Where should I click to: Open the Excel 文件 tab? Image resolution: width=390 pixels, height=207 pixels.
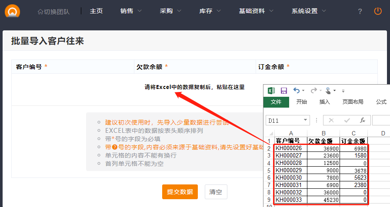pos(276,102)
